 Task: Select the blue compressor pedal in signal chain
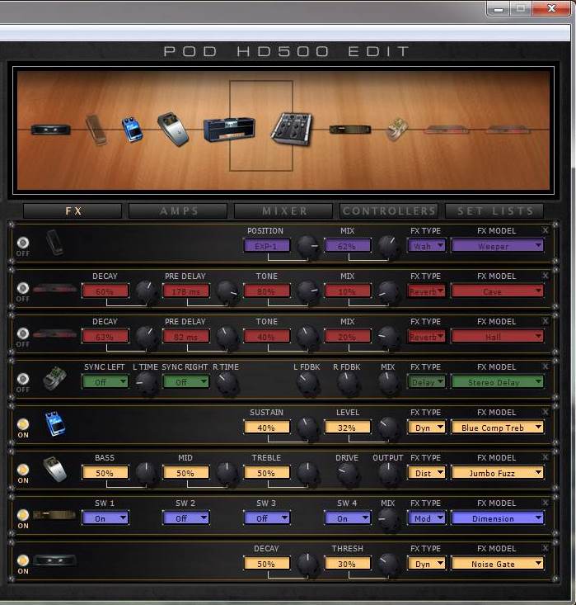pos(132,129)
